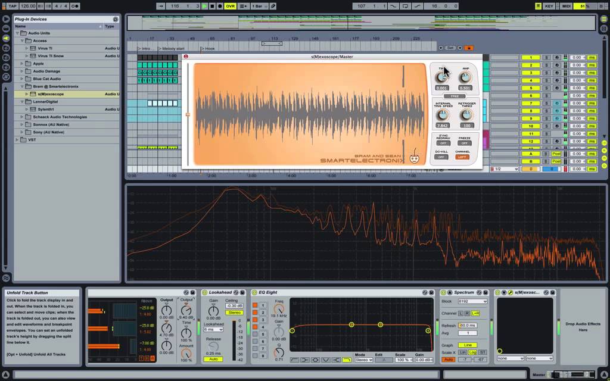610x381 pixels.
Task: Click the Spectrum Auto range button
Action: click(448, 360)
